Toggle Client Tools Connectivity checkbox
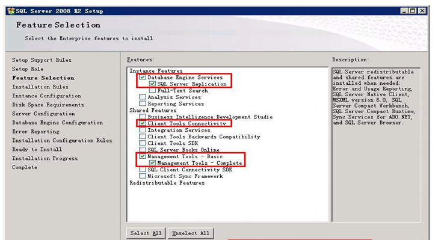The width and height of the screenshot is (441, 240). pos(143,123)
